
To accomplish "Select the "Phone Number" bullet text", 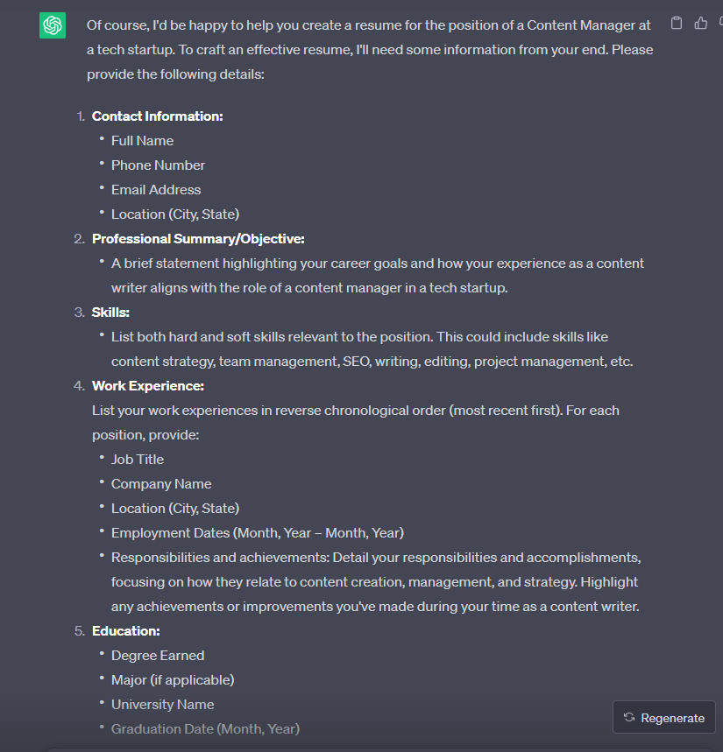I will (158, 165).
